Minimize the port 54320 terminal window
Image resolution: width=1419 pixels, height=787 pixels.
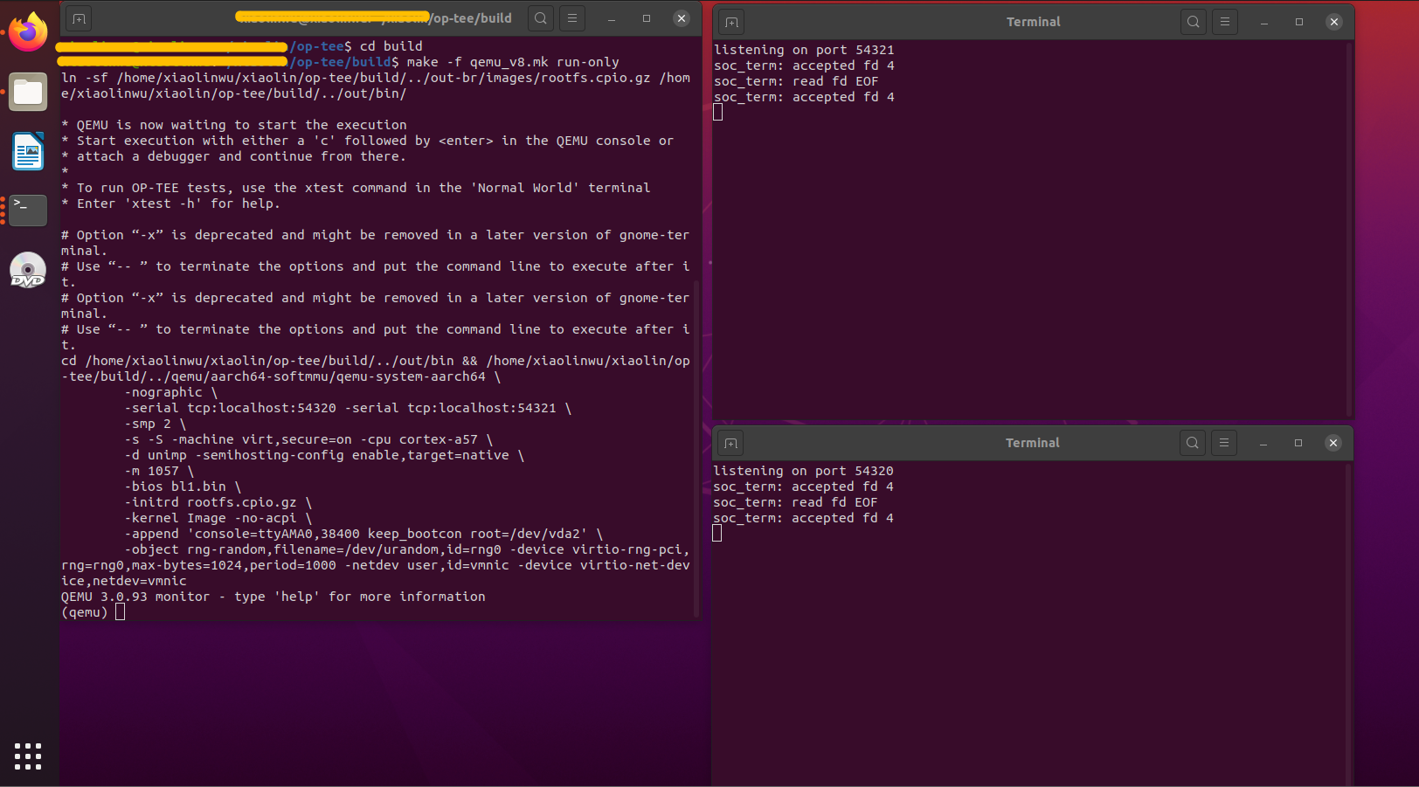tap(1263, 443)
